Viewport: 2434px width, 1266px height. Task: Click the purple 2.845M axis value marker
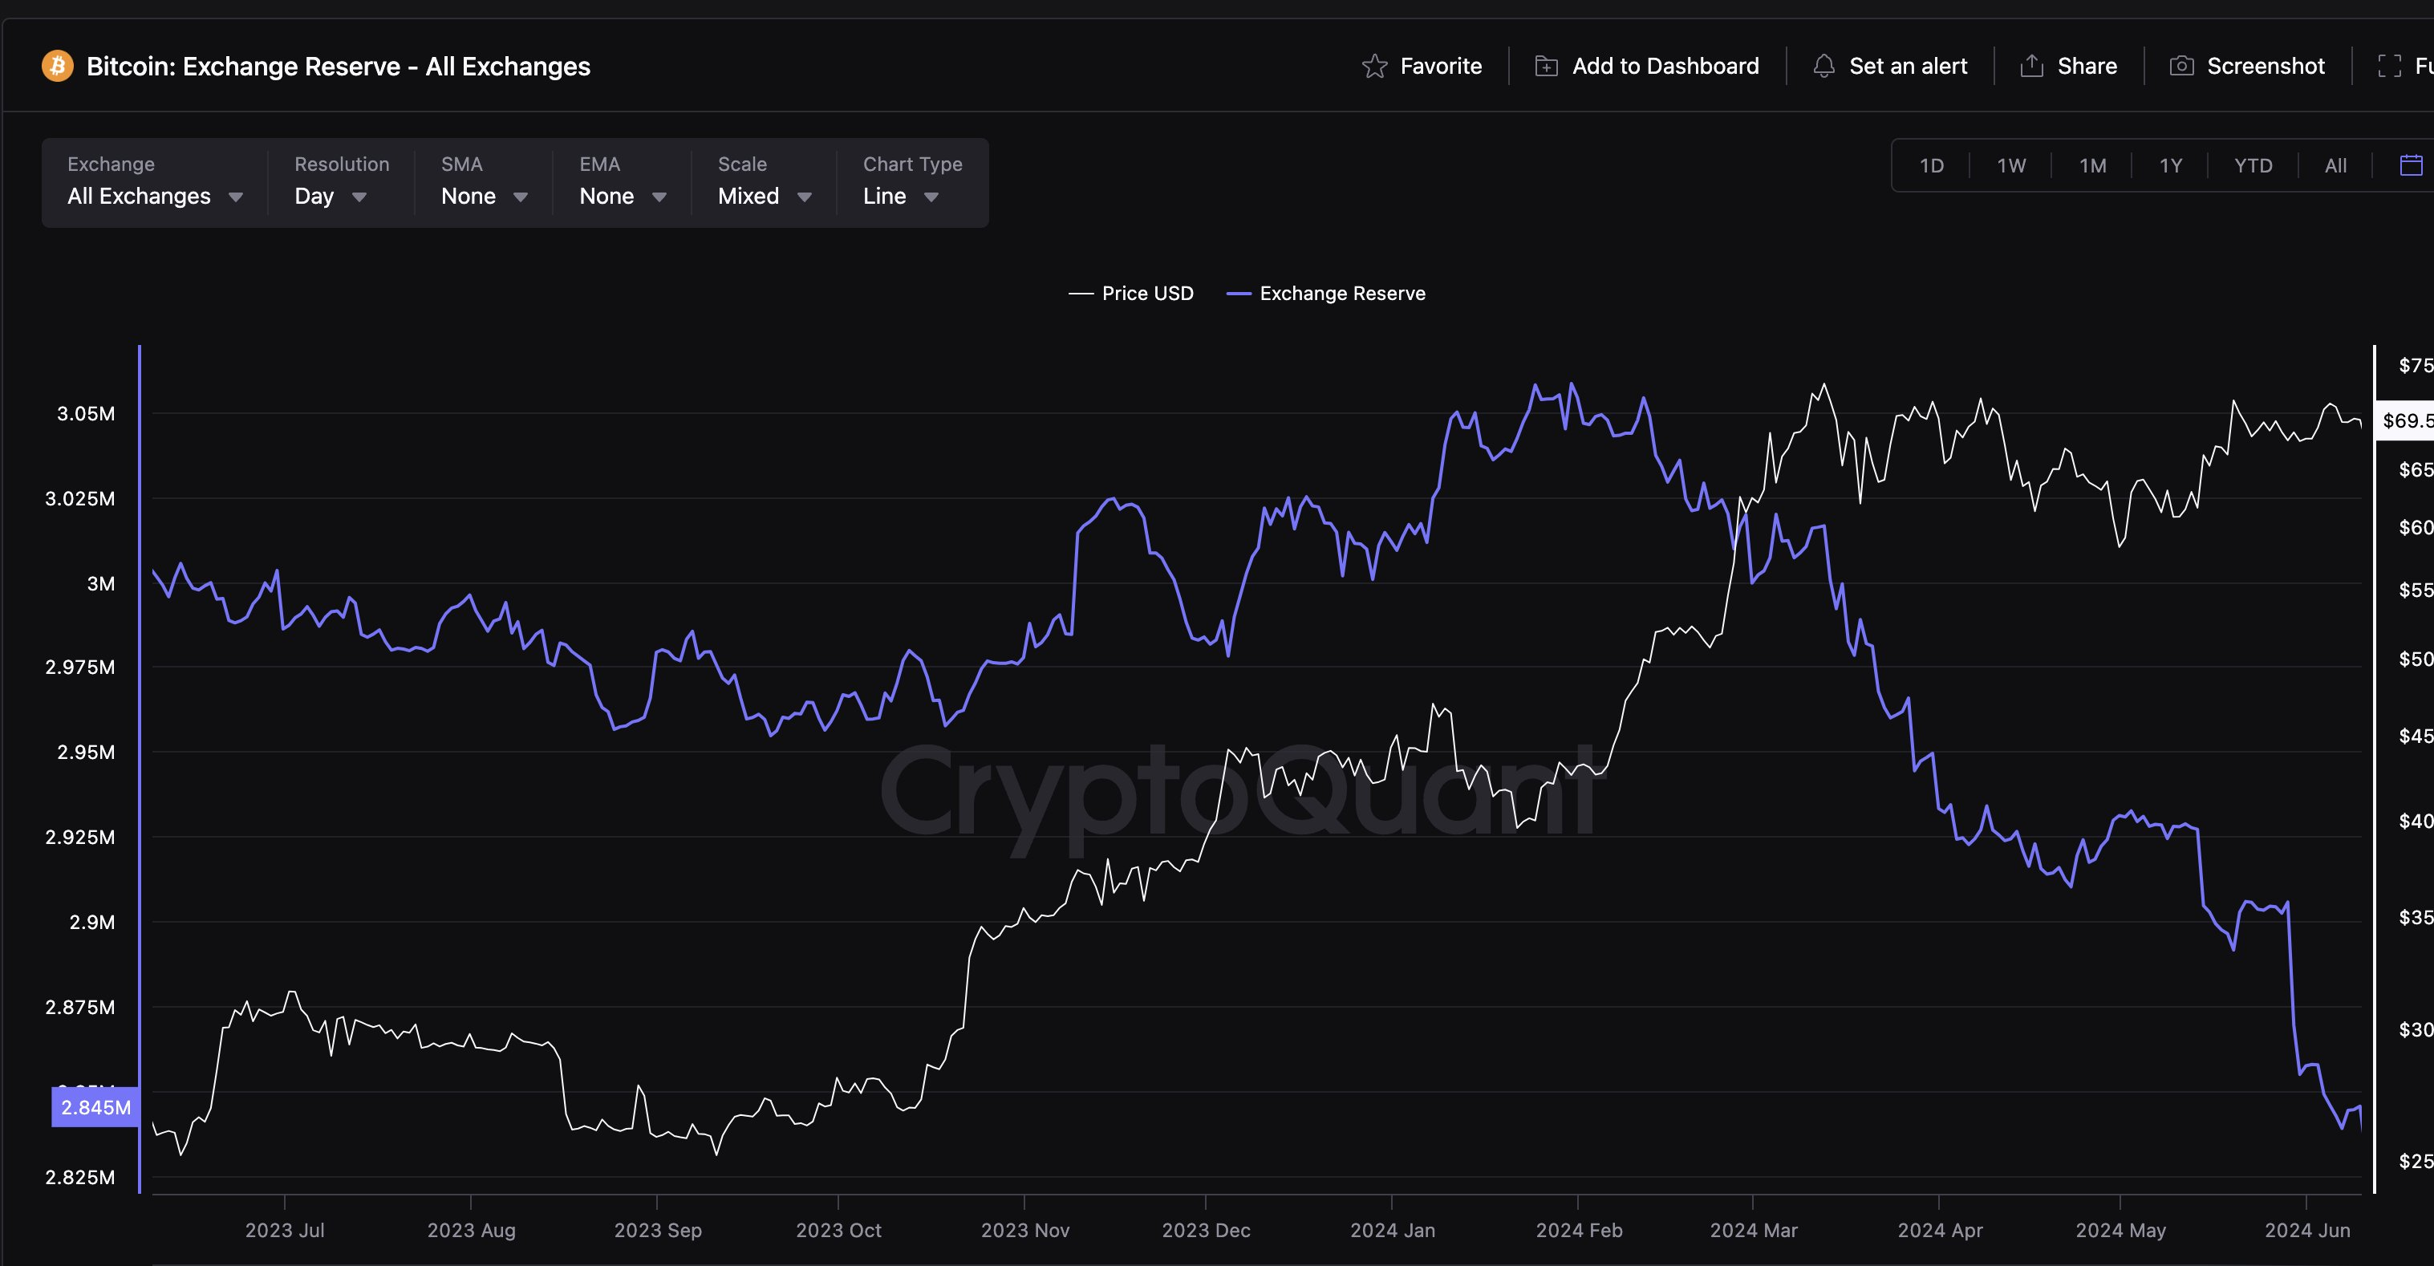pos(95,1107)
